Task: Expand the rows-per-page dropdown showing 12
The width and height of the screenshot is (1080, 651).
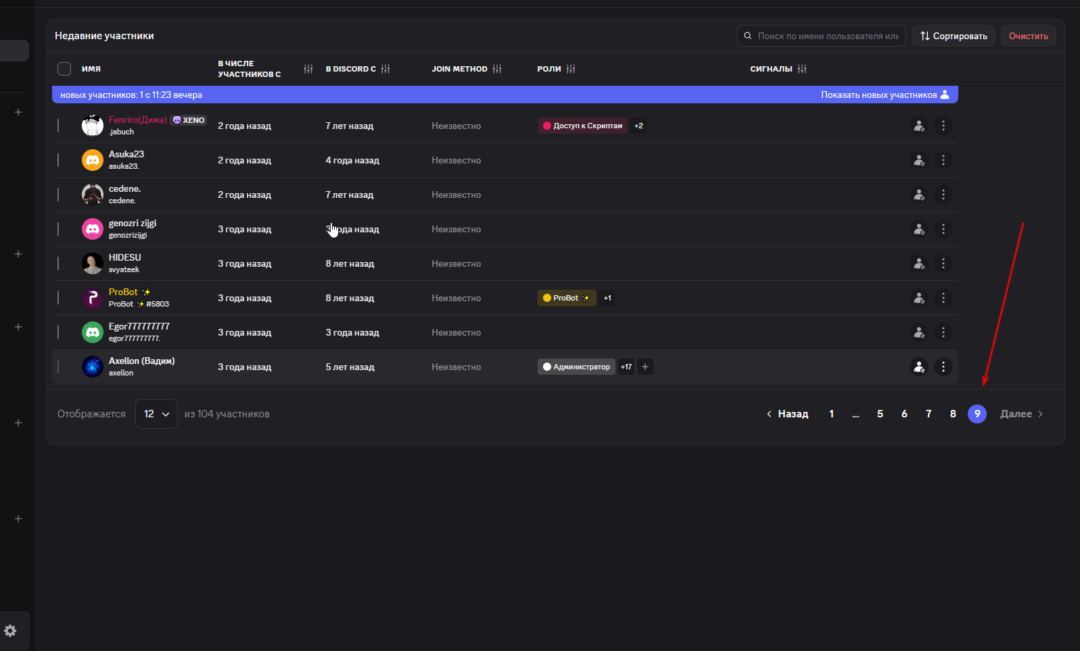Action: pos(156,414)
